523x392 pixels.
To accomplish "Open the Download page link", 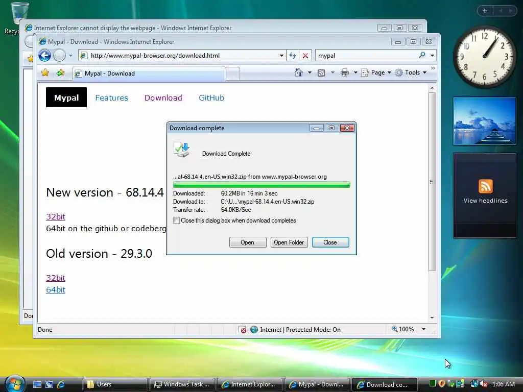I will click(x=163, y=97).
